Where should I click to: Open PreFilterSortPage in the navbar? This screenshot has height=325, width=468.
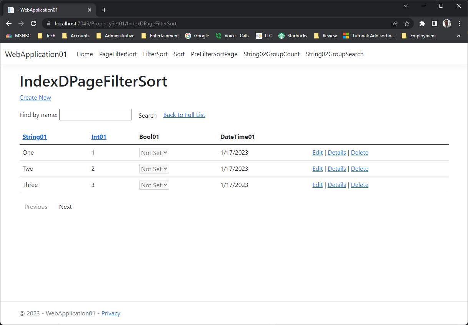(214, 54)
